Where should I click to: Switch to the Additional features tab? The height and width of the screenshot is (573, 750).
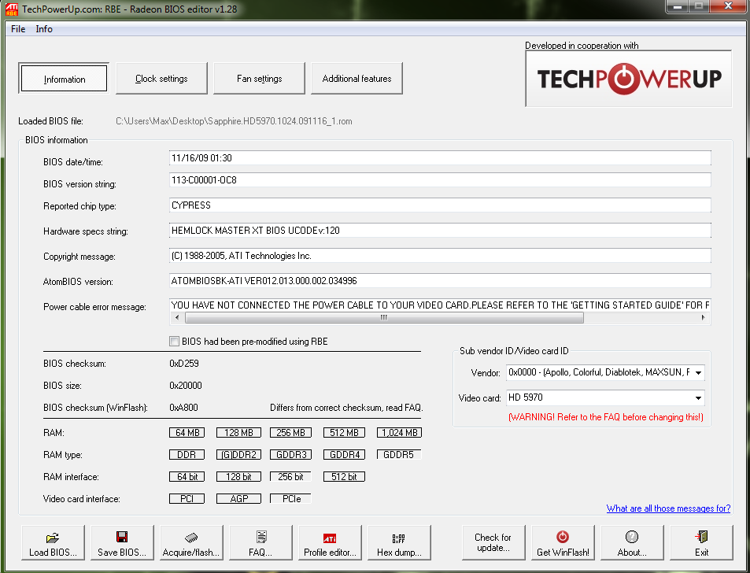tap(357, 79)
